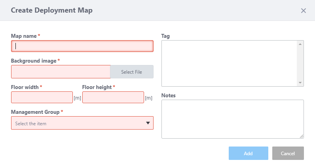Focus the Background image path field
This screenshot has width=315, height=167.
coord(61,72)
